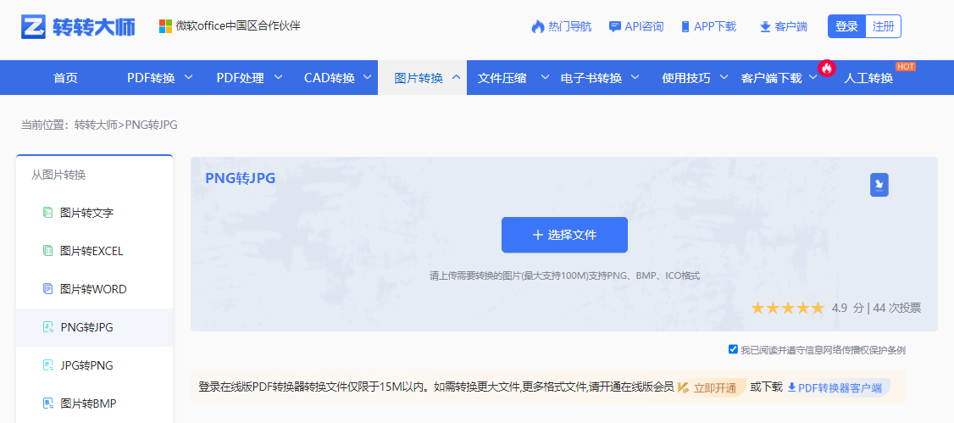Click the download arrow icon beside 客户端

[x=765, y=27]
